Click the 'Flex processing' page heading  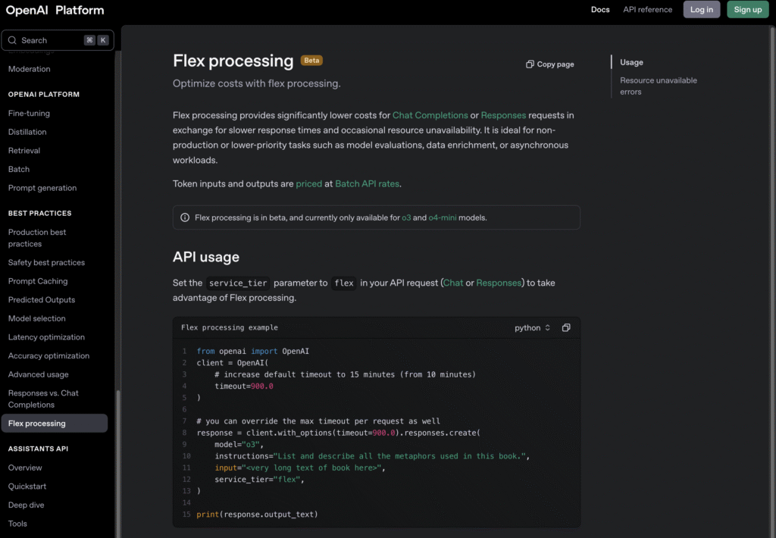233,61
